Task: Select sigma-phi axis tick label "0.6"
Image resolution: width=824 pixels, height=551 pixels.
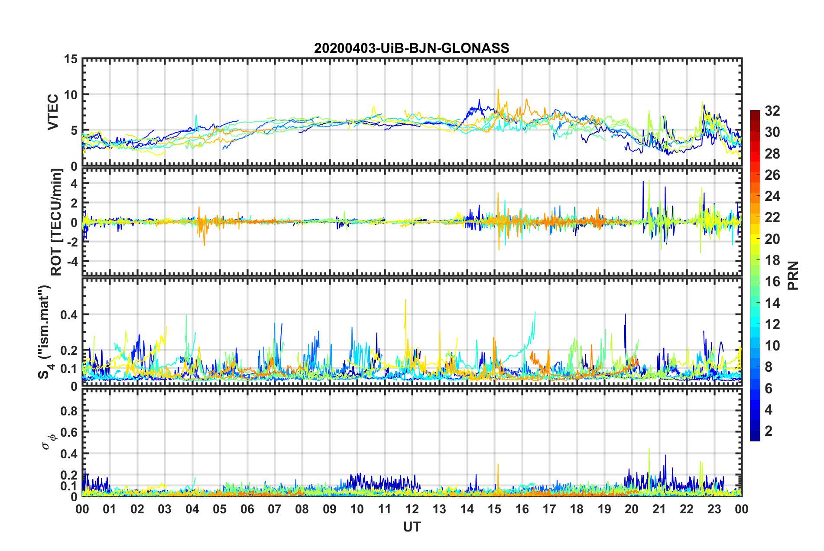Action: (x=69, y=432)
